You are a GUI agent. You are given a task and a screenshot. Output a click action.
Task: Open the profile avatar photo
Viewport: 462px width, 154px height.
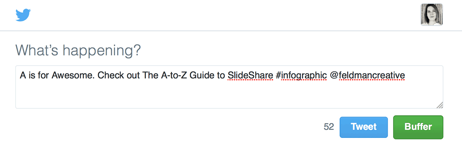point(432,15)
